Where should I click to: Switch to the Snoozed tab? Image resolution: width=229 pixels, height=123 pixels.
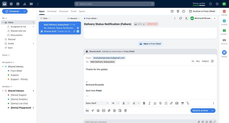(x=63, y=11)
